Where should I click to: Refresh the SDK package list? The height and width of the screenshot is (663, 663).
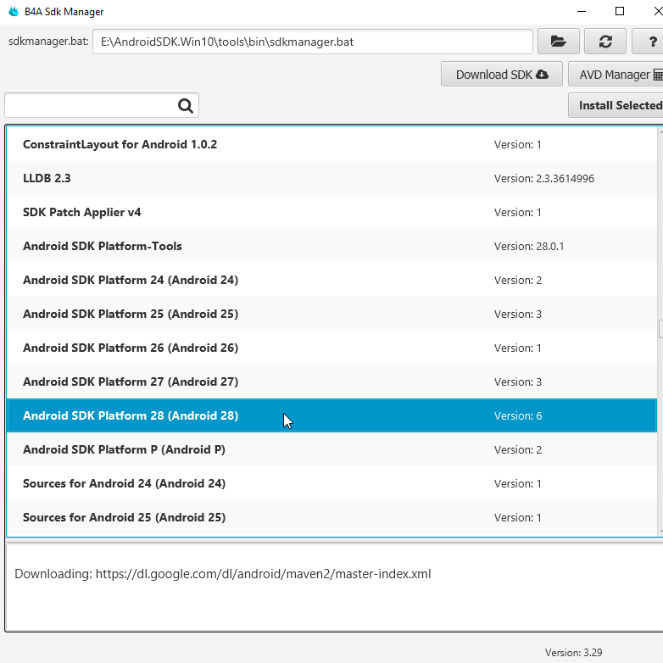click(605, 41)
